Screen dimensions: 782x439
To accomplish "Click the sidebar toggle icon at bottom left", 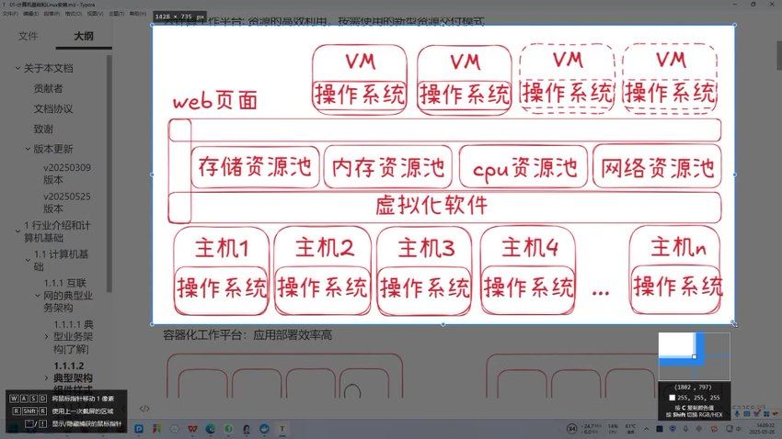I will click(x=12, y=408).
